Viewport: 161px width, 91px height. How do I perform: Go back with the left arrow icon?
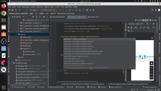pos(20,10)
